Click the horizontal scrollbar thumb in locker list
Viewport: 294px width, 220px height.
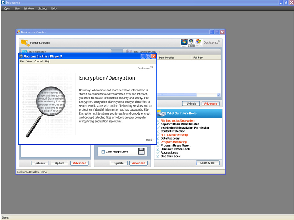(177, 95)
